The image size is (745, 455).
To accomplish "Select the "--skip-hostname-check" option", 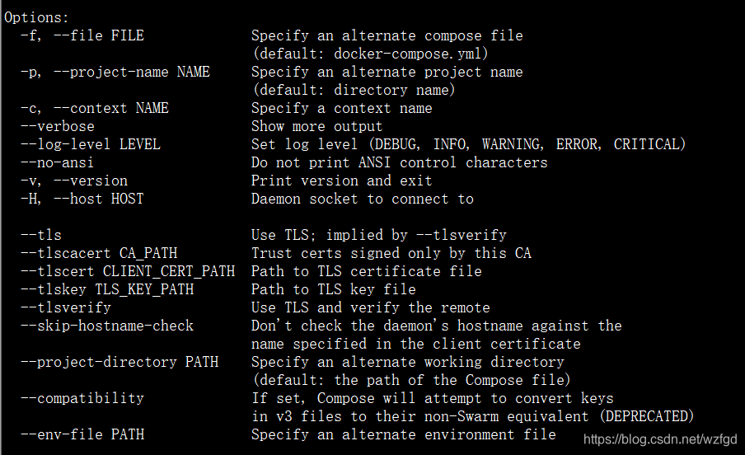I will [x=107, y=326].
